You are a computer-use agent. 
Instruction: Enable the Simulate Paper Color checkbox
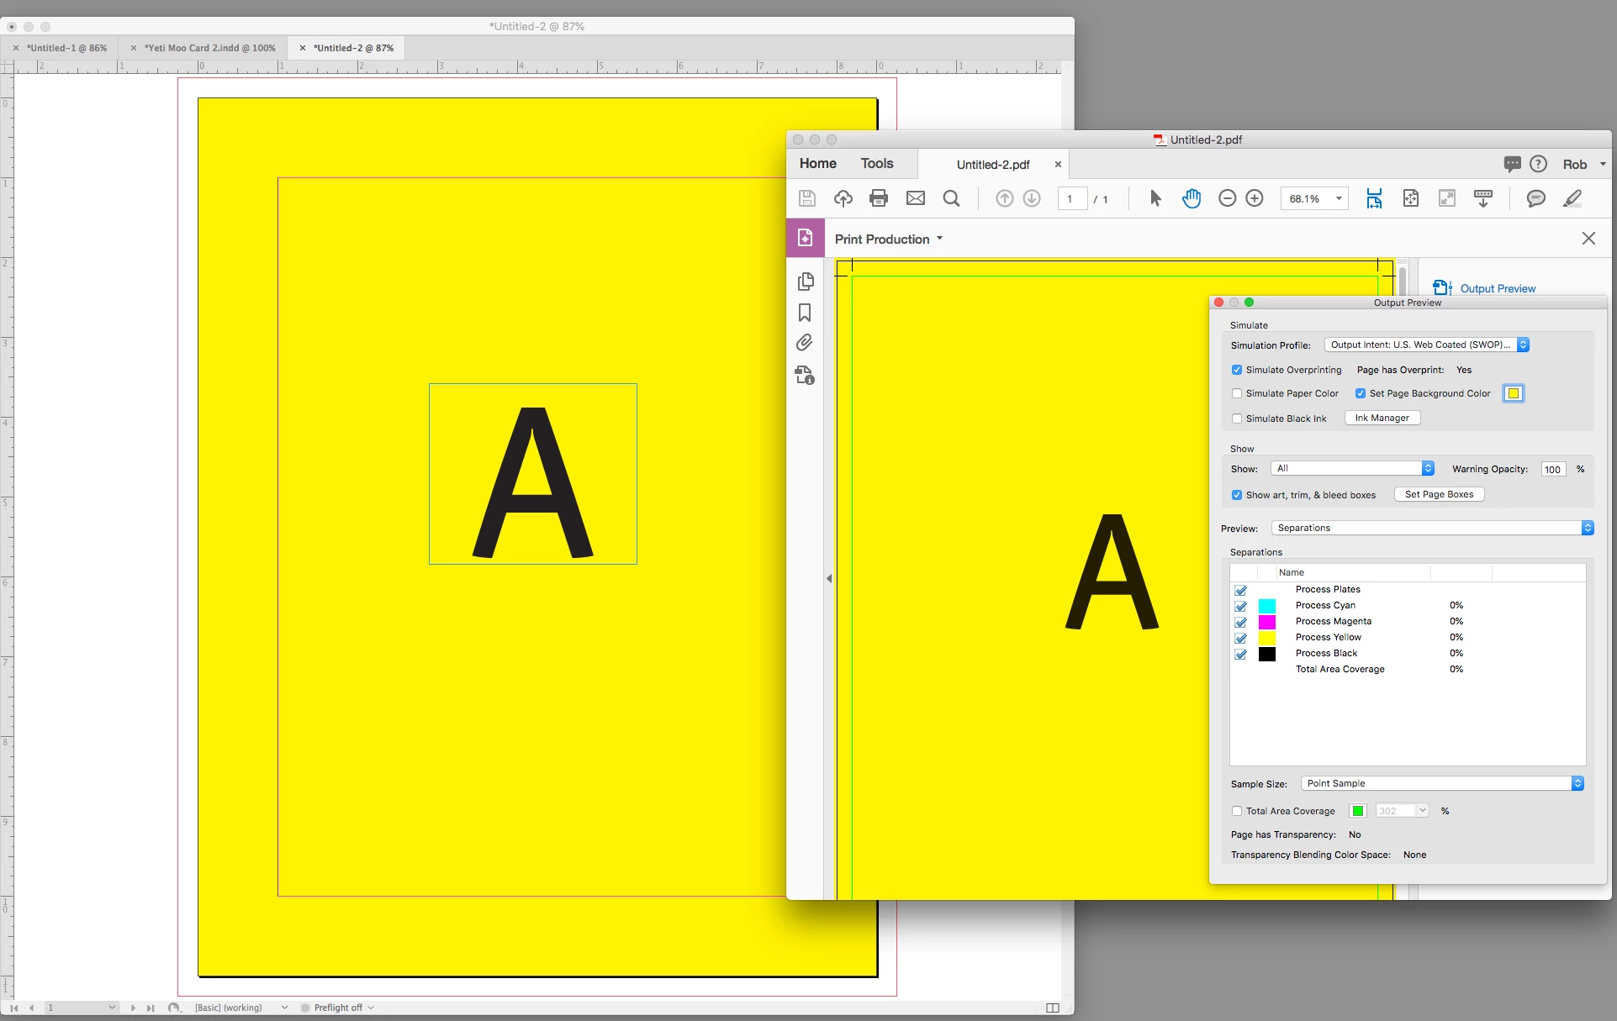coord(1237,393)
